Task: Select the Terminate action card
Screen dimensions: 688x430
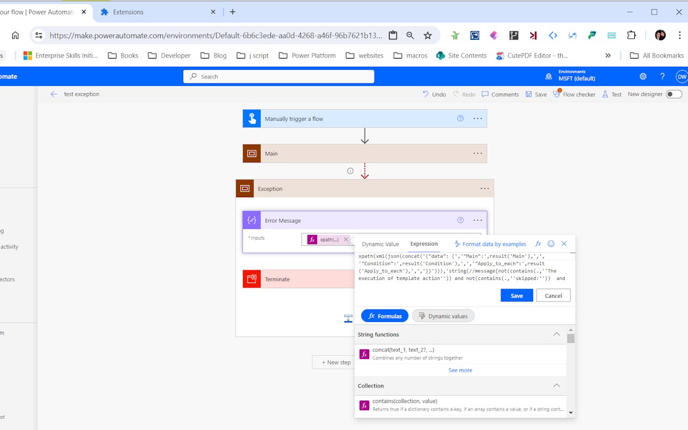Action: tap(298, 279)
